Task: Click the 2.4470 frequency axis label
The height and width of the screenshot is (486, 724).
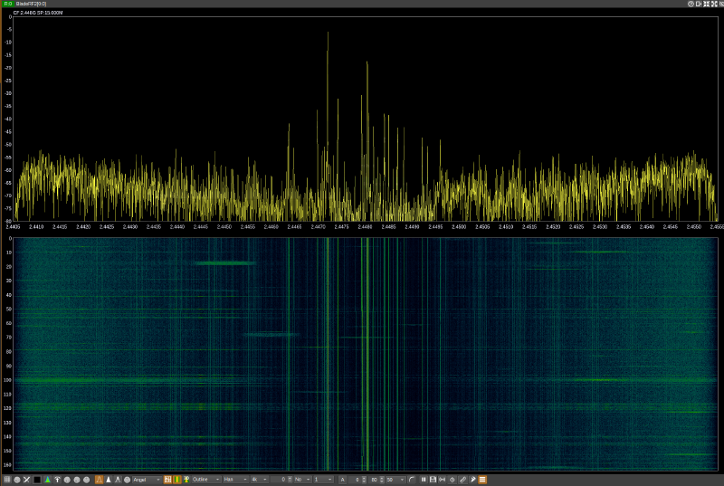Action: point(318,227)
